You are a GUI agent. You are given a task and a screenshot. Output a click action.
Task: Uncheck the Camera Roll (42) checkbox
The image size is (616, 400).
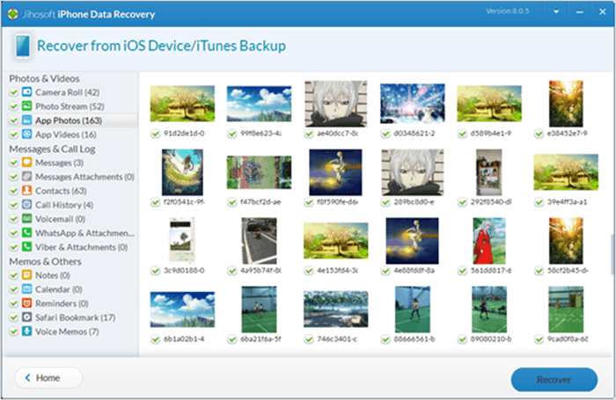tap(14, 92)
